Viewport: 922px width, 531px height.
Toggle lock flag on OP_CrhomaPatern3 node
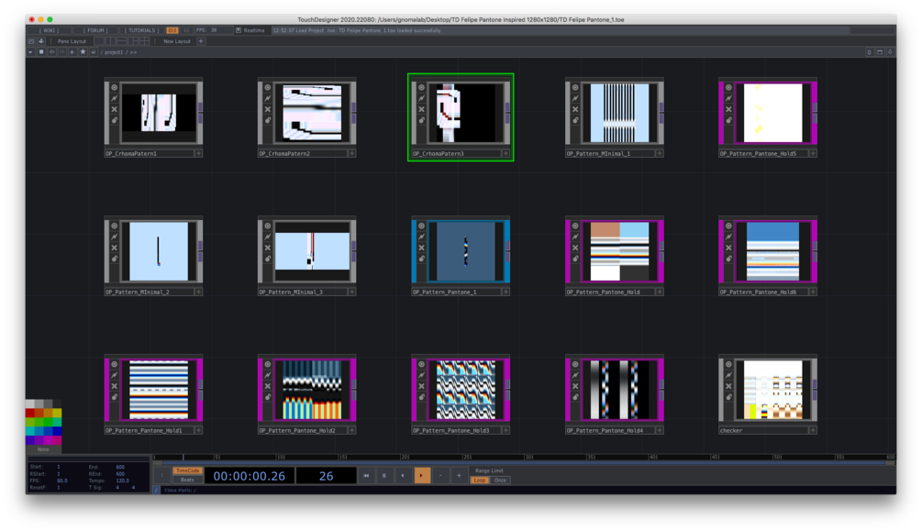(422, 120)
